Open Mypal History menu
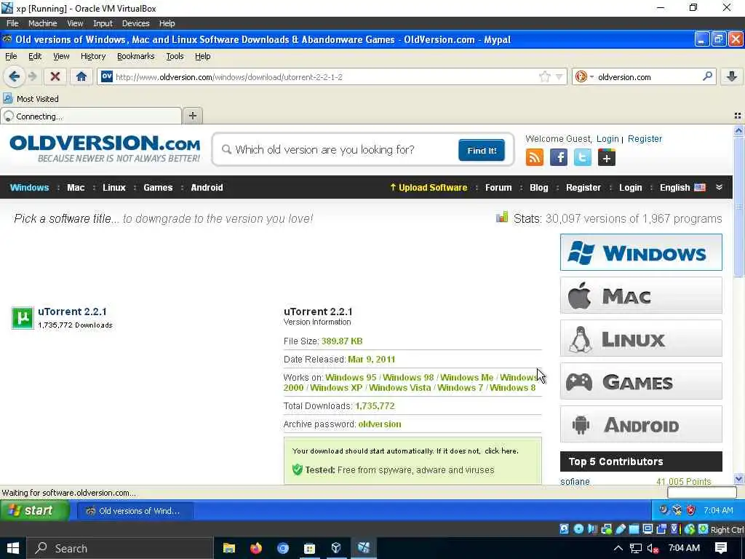This screenshot has width=745, height=559. [x=93, y=56]
